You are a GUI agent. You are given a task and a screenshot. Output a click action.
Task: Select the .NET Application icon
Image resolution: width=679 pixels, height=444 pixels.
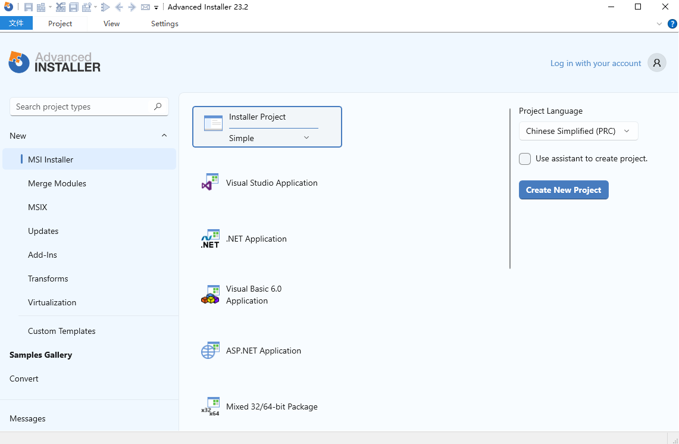click(210, 239)
